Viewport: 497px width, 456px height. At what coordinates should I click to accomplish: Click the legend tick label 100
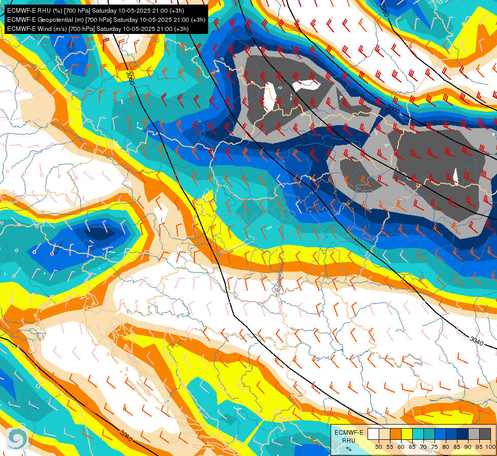[x=491, y=447]
